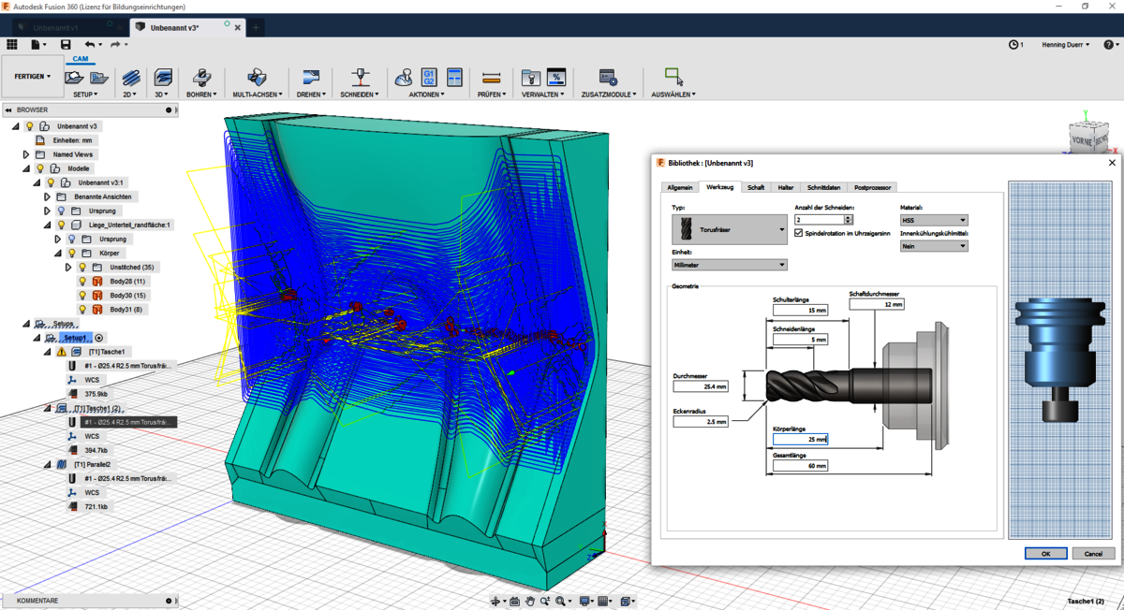Click the Prüfen measure ruler icon

click(x=491, y=78)
